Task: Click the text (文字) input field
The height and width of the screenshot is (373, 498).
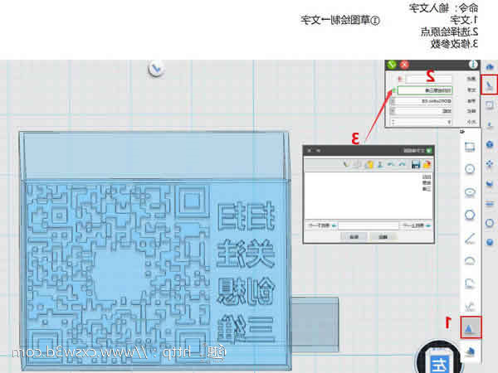Action: 425,90
